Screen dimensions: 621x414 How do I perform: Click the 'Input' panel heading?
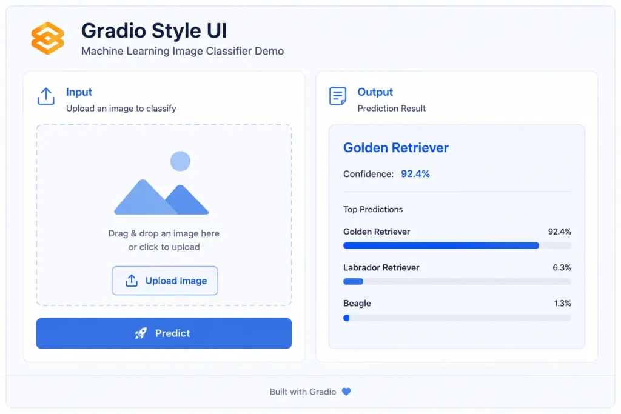[x=79, y=92]
